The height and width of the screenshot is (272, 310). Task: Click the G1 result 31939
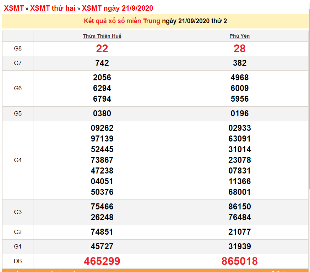240,246
